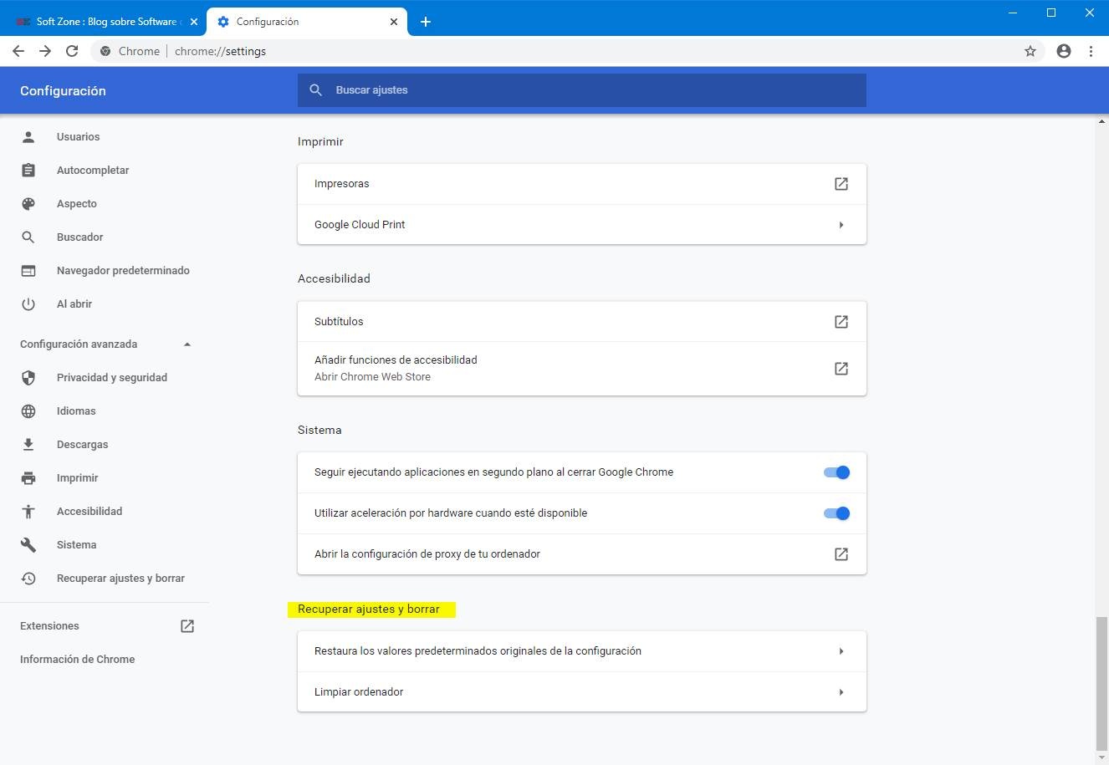Viewport: 1109px width, 765px height.
Task: Collapse the Configuración avanzada section
Action: (187, 344)
